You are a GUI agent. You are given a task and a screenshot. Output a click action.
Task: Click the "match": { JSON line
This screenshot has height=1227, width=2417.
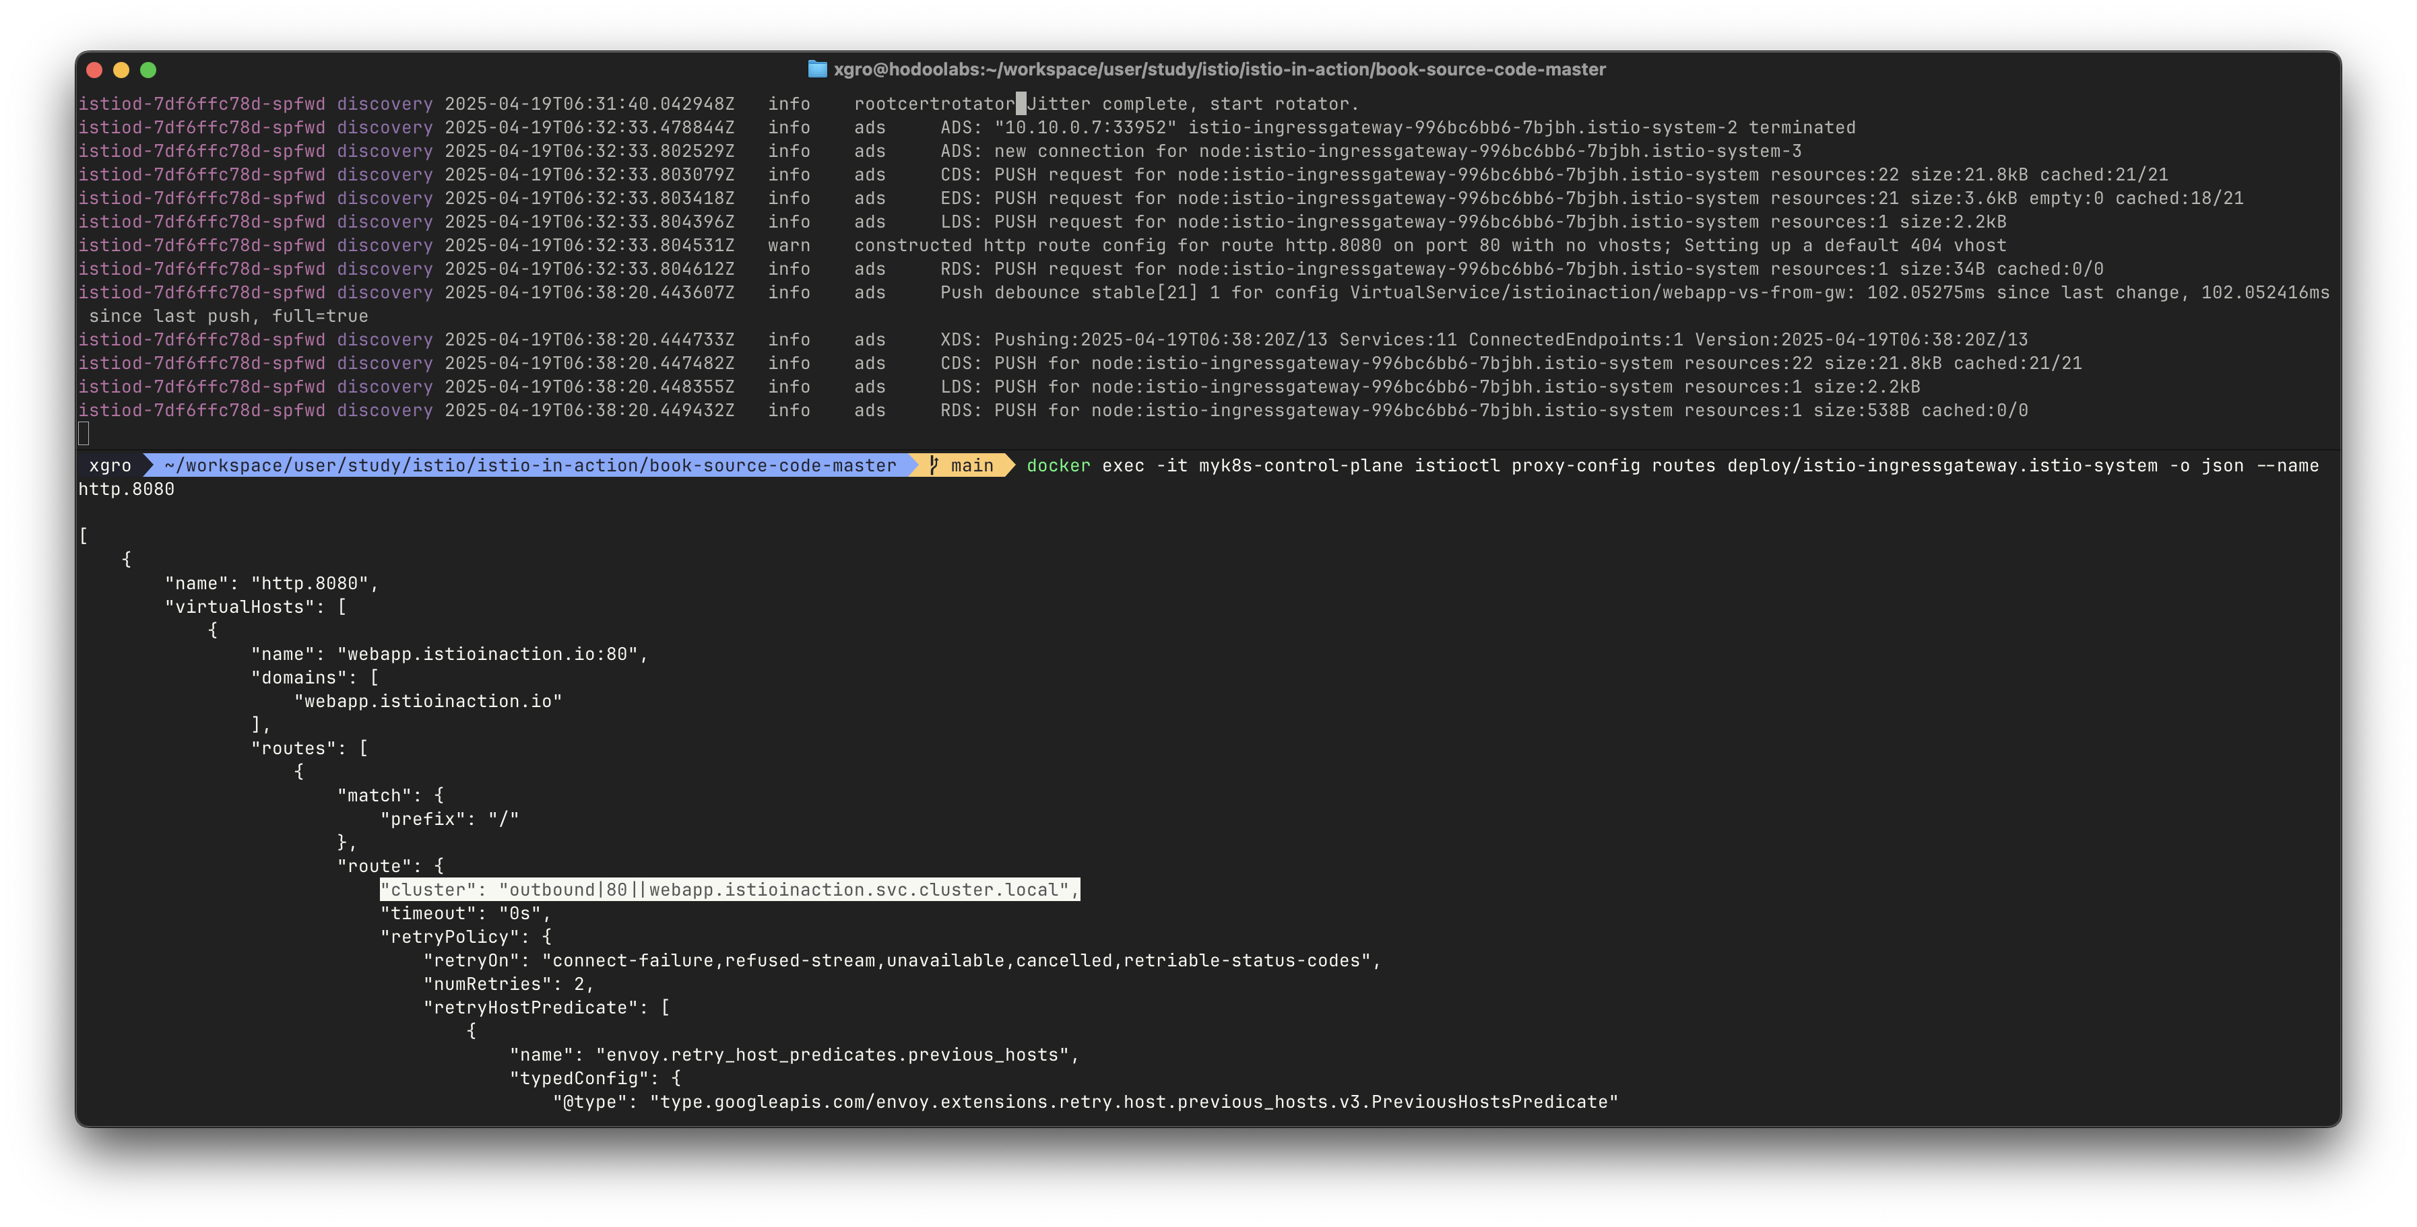click(390, 795)
